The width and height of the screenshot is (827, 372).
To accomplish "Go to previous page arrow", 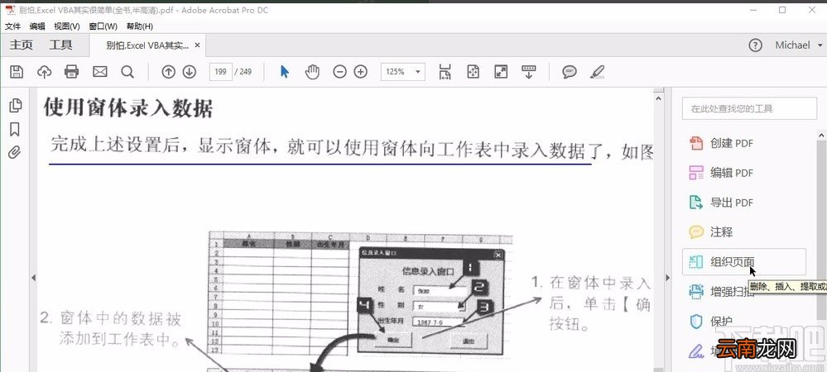I will pos(168,72).
